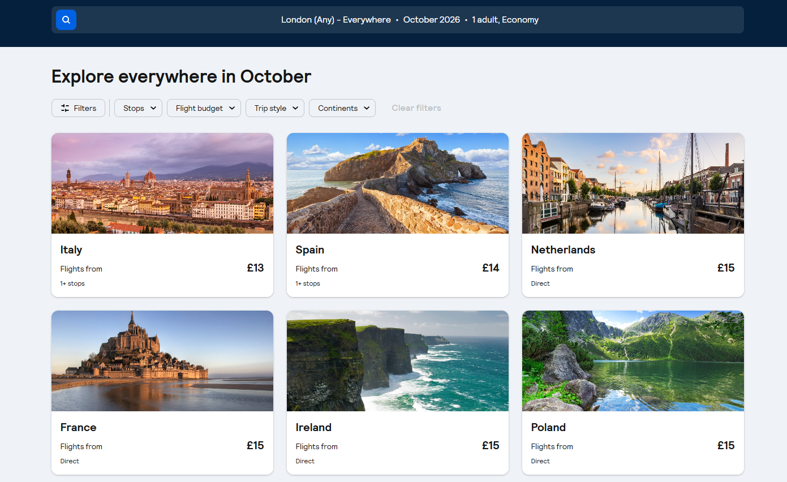Click the '1+ stops' label under Spain
The width and height of the screenshot is (787, 482).
308,283
